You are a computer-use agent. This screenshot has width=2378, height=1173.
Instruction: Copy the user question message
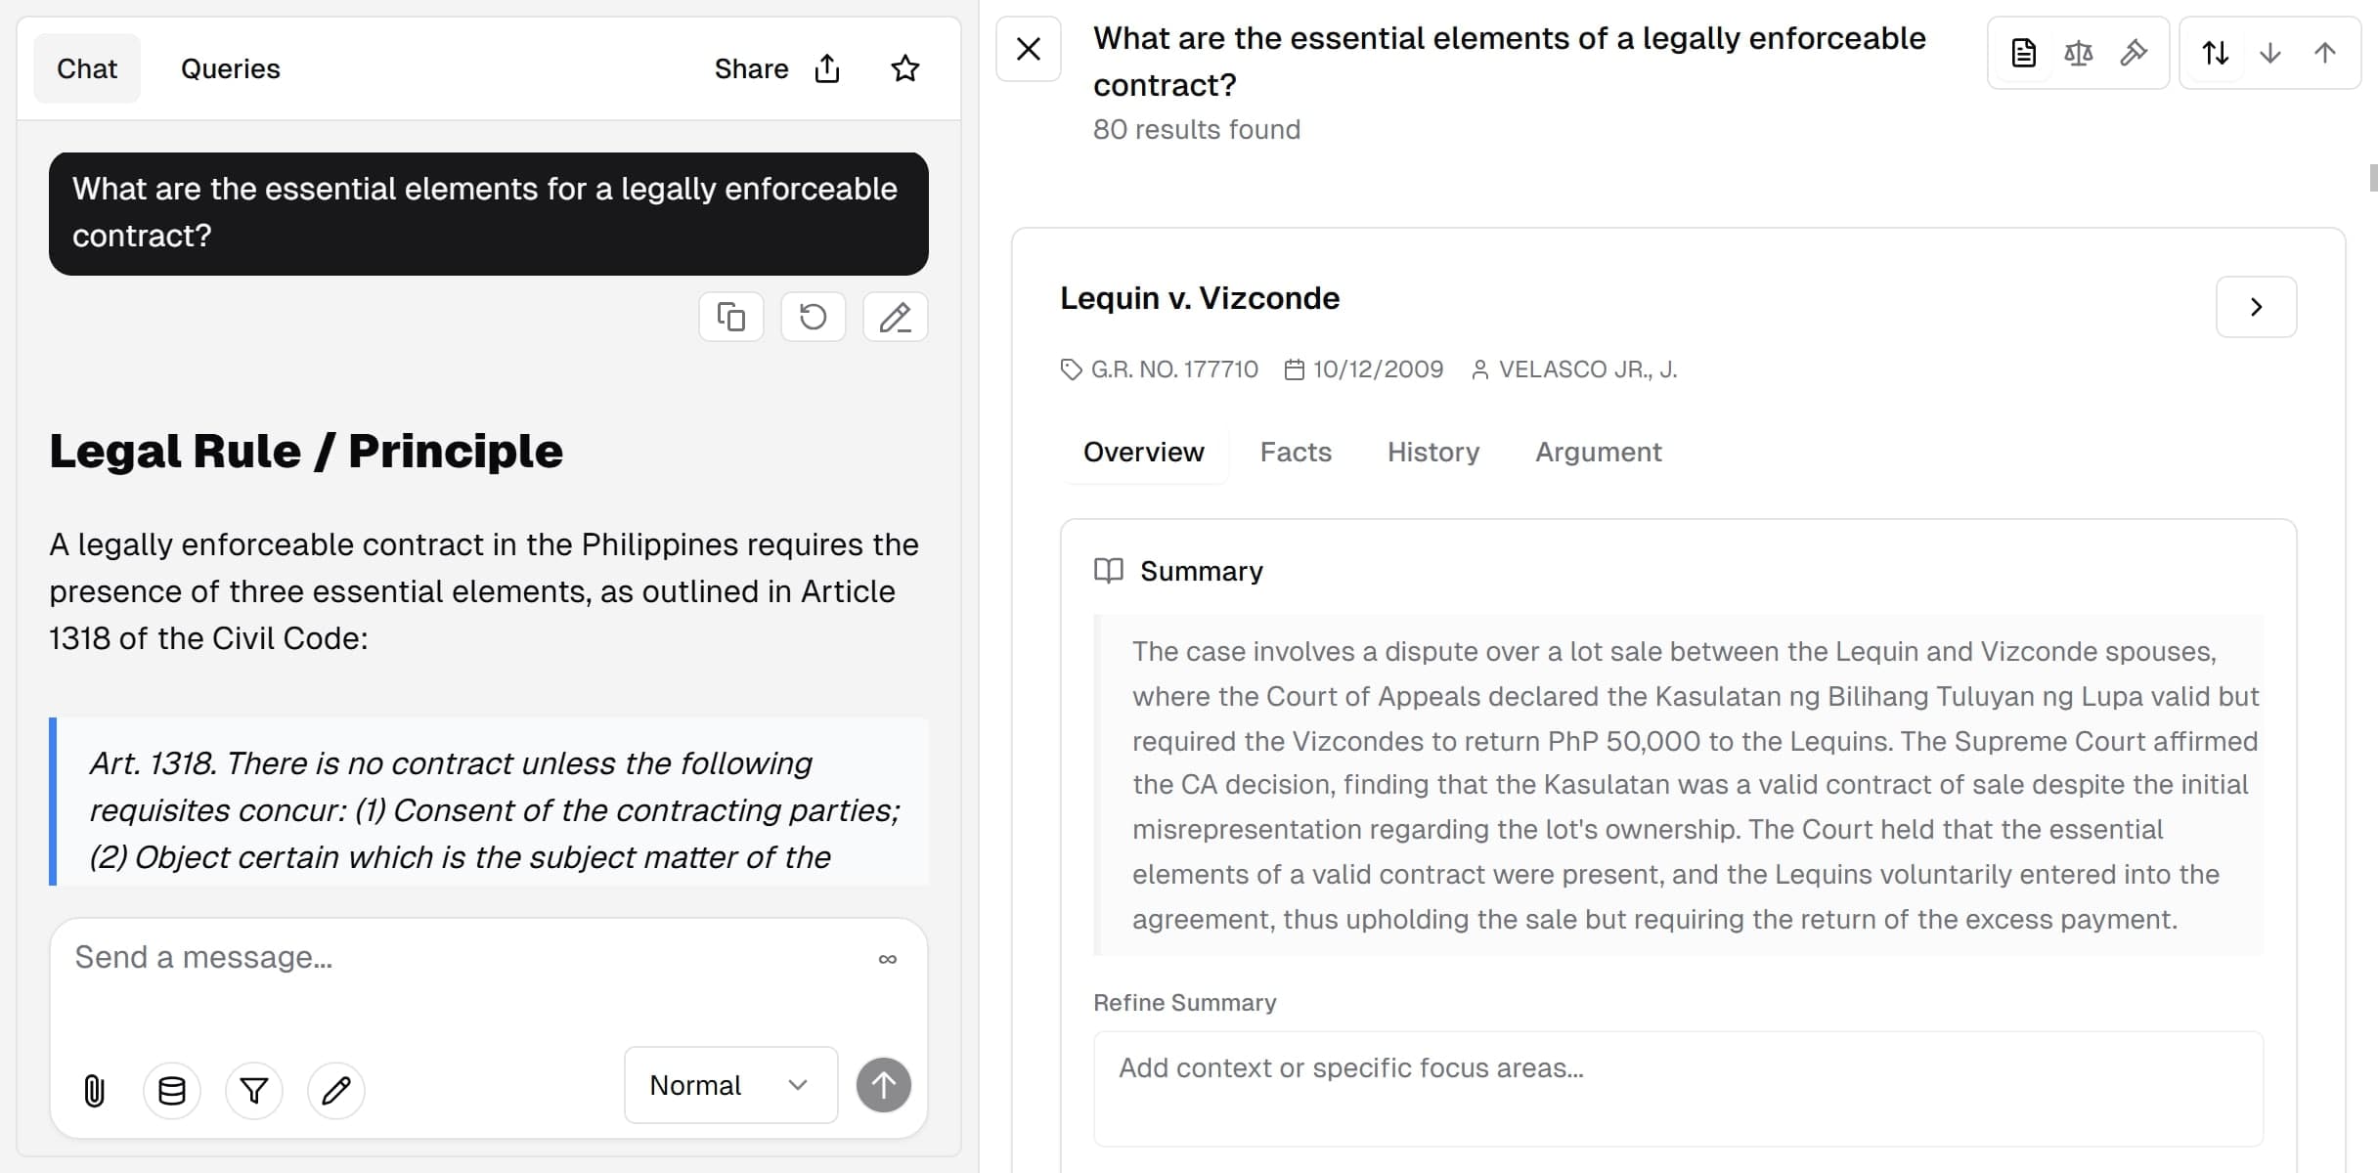pyautogui.click(x=731, y=317)
